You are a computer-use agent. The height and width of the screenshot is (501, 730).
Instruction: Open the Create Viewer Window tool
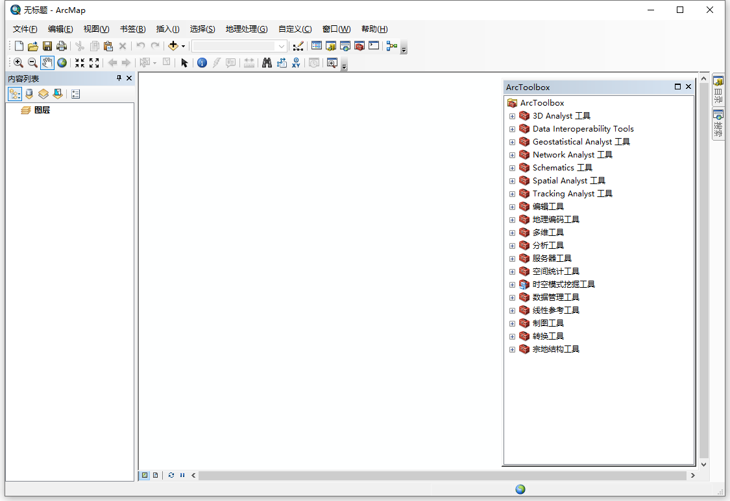point(332,63)
